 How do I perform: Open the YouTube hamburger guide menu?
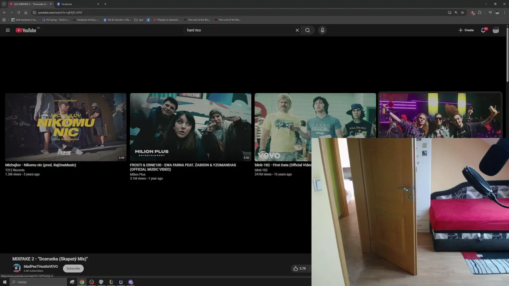[x=8, y=30]
